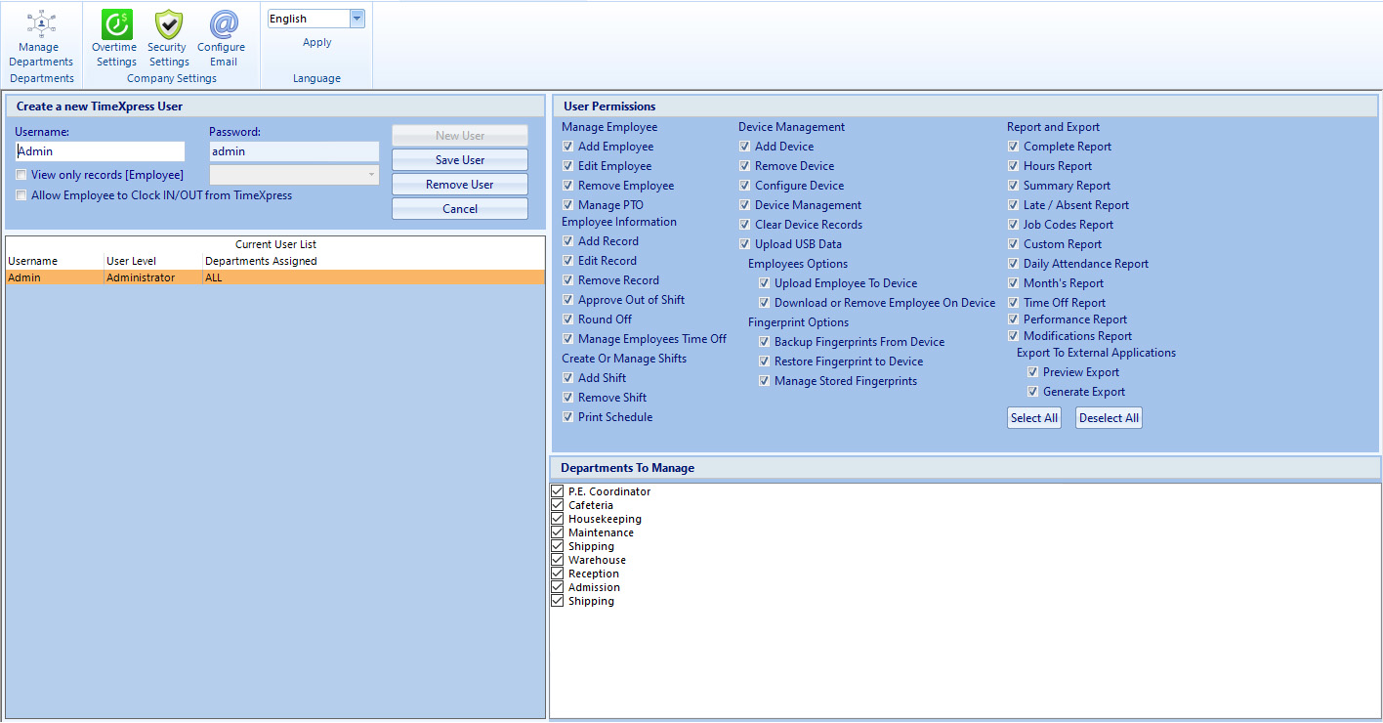
Task: Toggle the Generate Export checkbox
Action: tap(1032, 392)
